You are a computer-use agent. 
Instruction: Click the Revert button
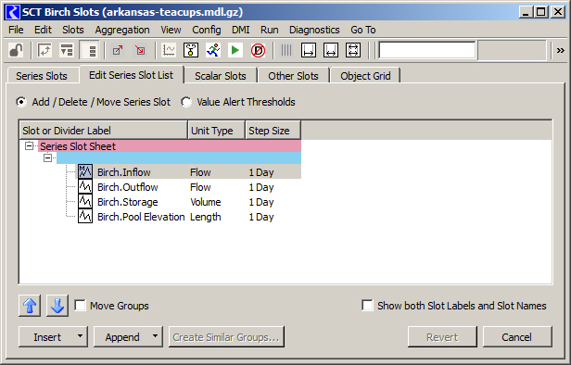coord(442,337)
